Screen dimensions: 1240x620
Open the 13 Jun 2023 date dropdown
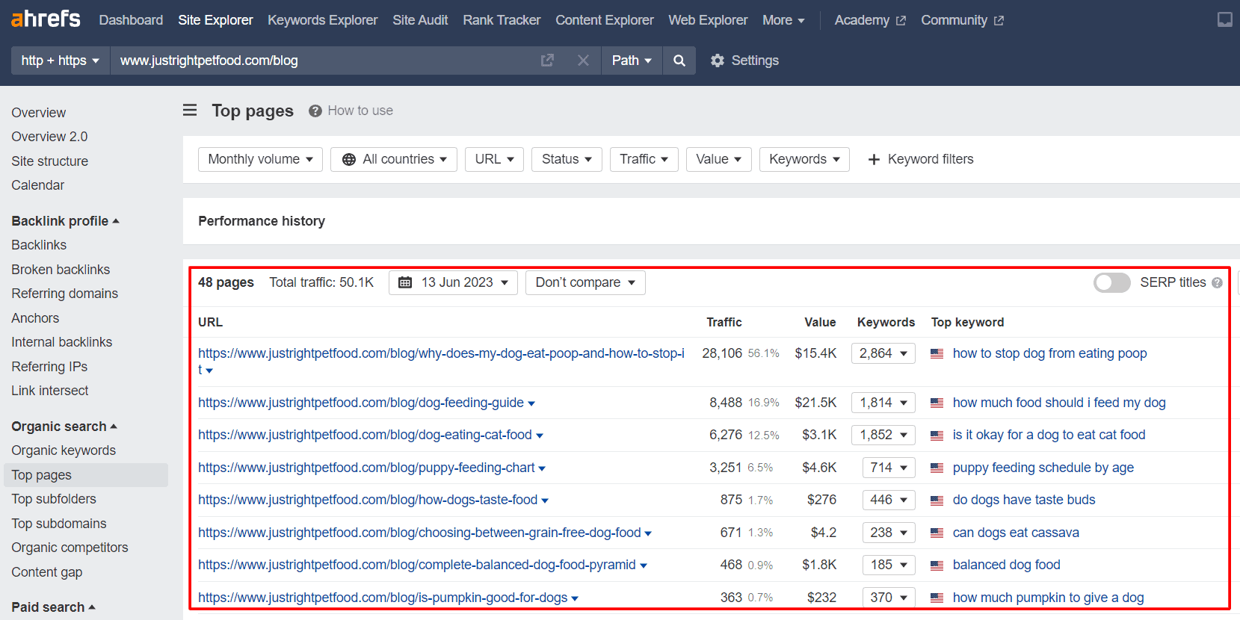[453, 282]
